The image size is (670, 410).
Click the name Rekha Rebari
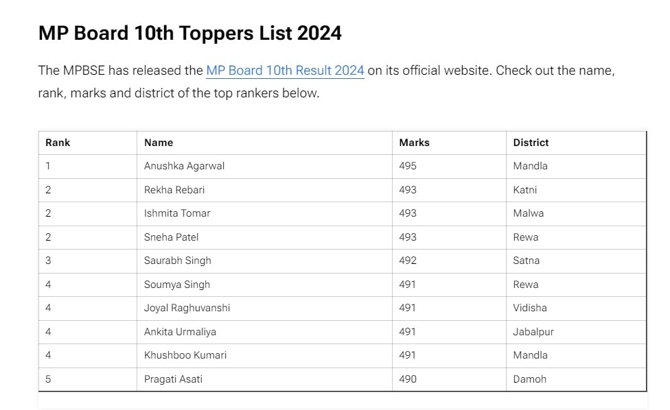(174, 190)
